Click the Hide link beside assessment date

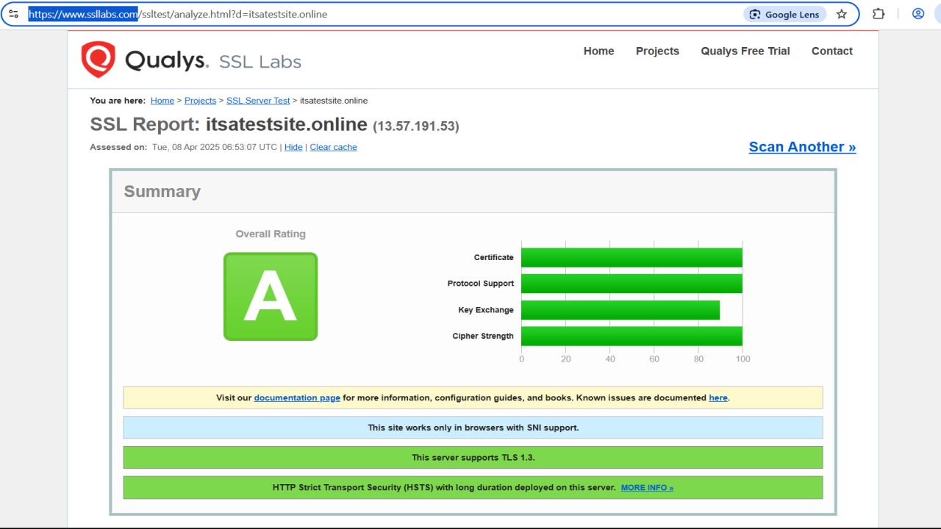click(293, 147)
